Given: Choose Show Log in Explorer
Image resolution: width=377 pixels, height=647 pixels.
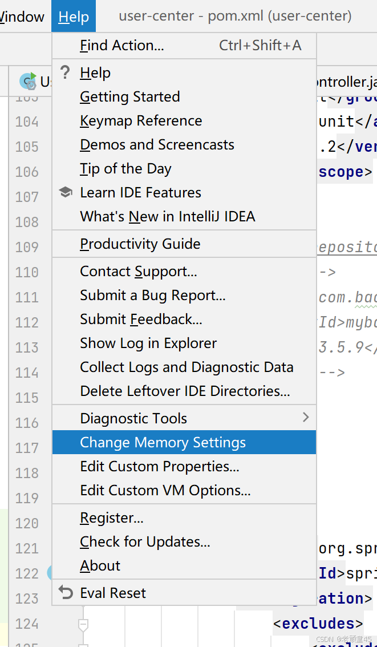Looking at the screenshot, I should click(x=148, y=343).
